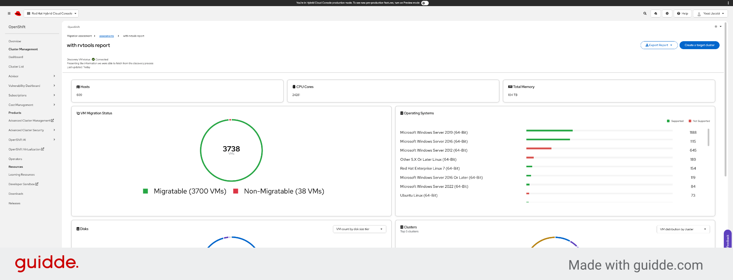
Task: Go to Overview in the sidebar
Action: [15, 41]
